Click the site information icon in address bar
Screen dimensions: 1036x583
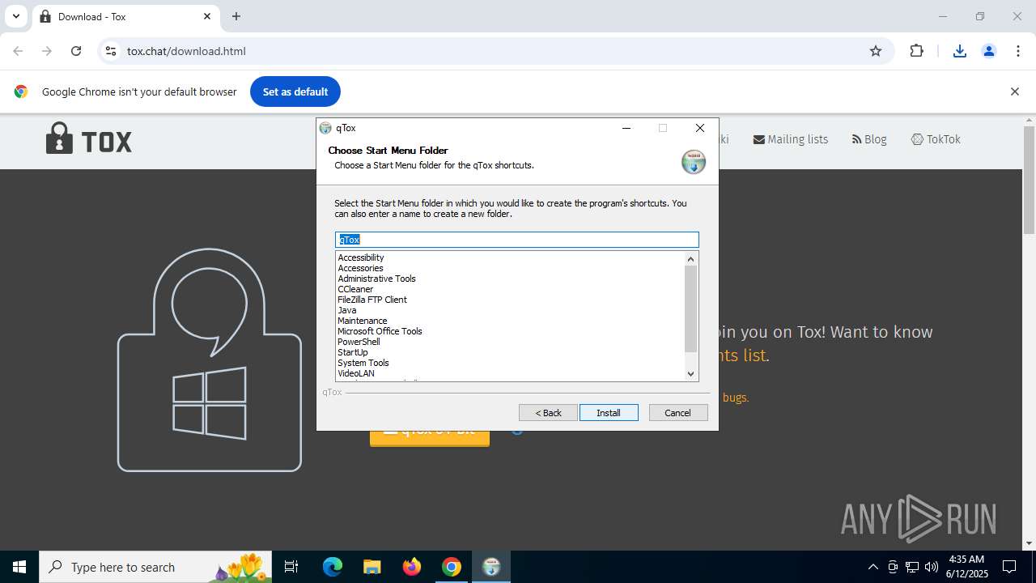[111, 51]
